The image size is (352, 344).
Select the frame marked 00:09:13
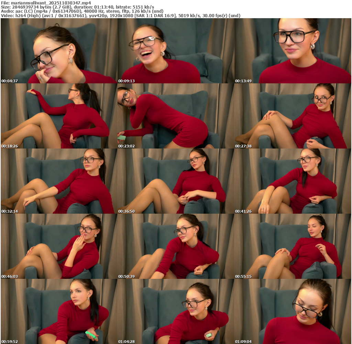176,51
